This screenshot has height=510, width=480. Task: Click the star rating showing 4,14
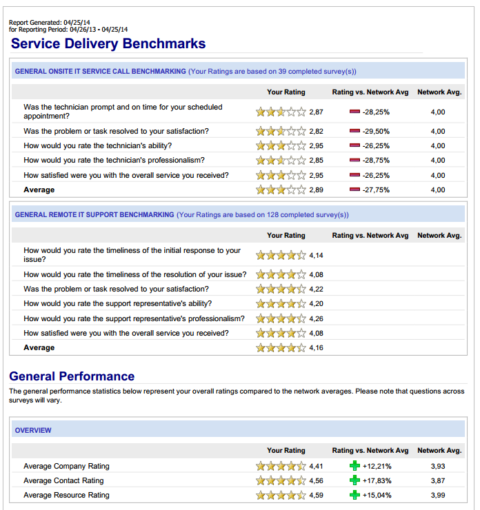point(281,255)
